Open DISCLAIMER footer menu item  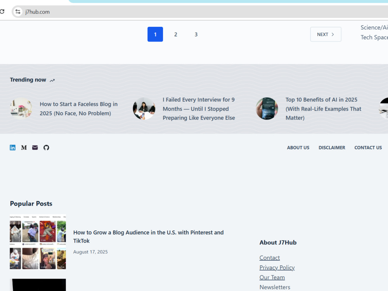point(332,148)
